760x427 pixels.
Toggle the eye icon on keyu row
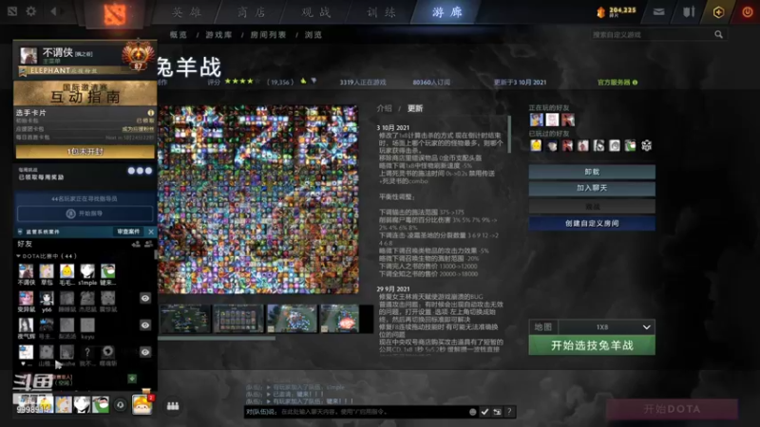tap(145, 325)
